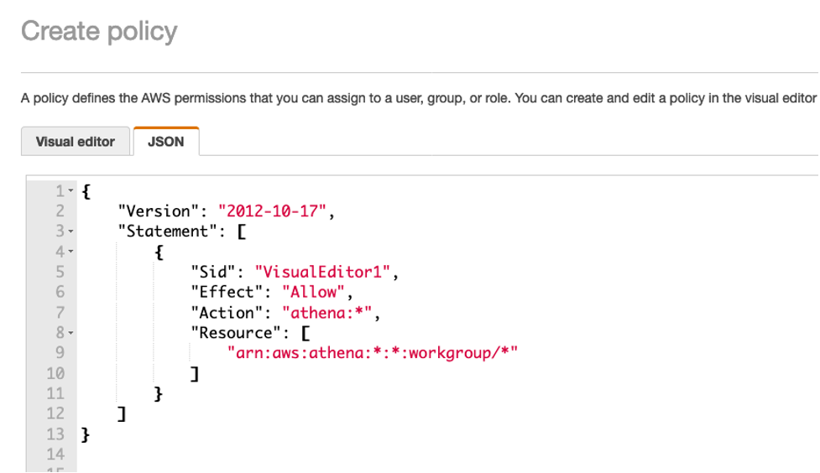Click the Athena workgroup ARN resource string
This screenshot has height=473, width=820.
[373, 353]
